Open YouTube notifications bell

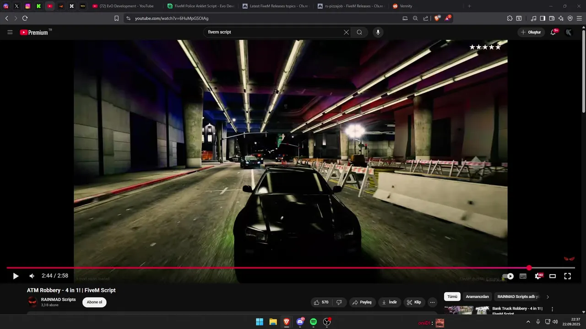tap(553, 32)
